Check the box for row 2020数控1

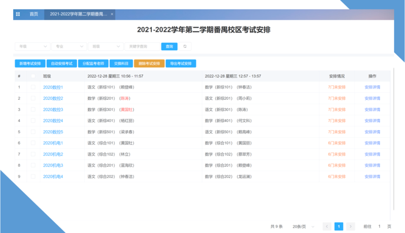[x=33, y=87]
